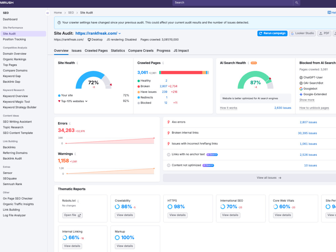Click the Site Health info icon
Screen dimensions: 336x252
pyautogui.click(x=77, y=63)
